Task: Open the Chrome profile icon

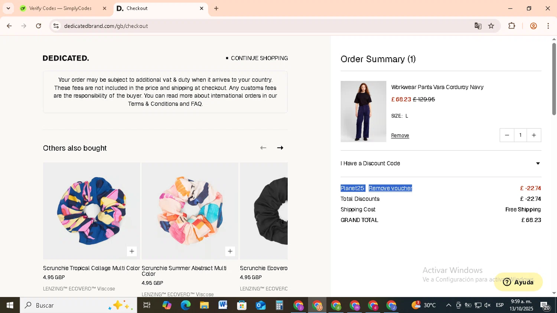Action: pos(534,26)
